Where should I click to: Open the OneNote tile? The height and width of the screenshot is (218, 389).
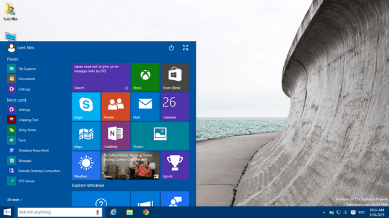click(x=116, y=136)
